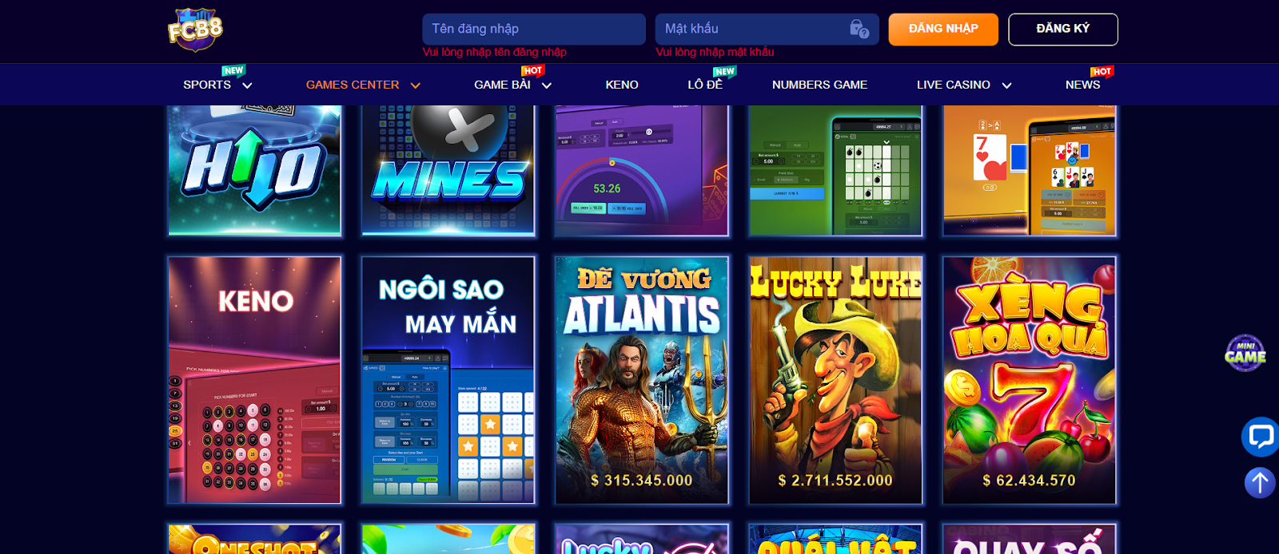Open the Mines game thumbnail
The height and width of the screenshot is (554, 1279).
click(x=448, y=170)
